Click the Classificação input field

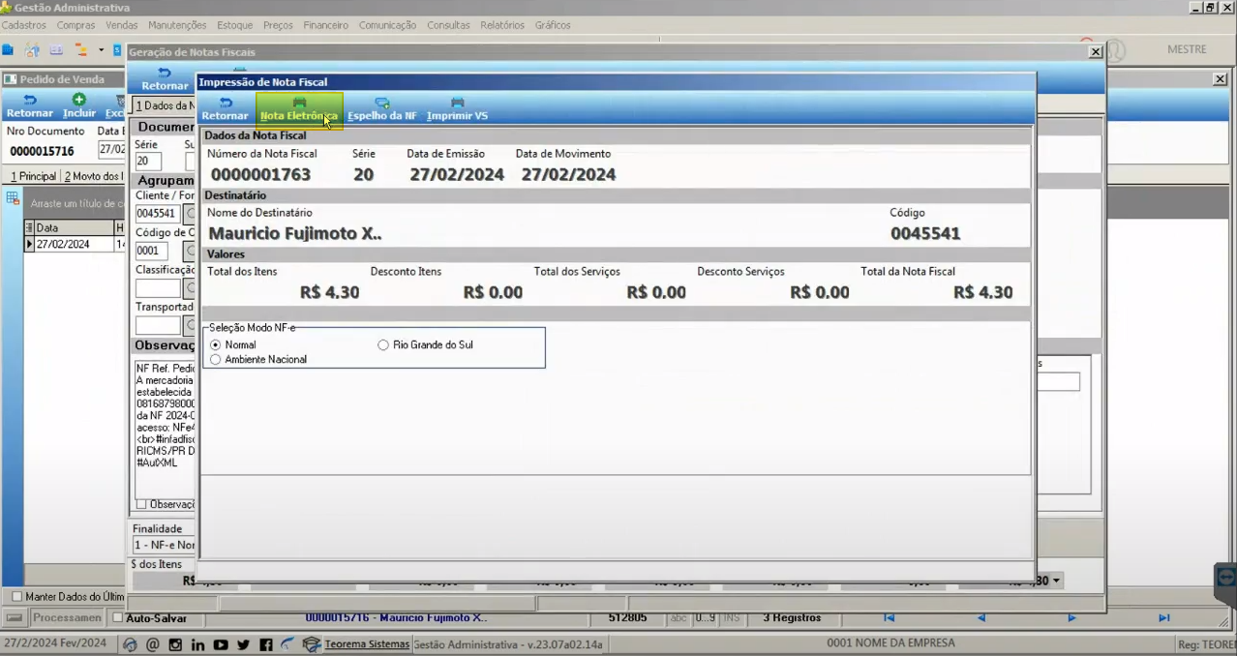coord(158,288)
